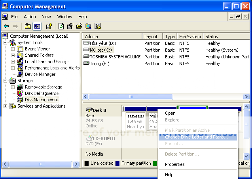Click the Primary partition blue legend swatch
Viewport: 252px width, 179px height.
(x=117, y=164)
